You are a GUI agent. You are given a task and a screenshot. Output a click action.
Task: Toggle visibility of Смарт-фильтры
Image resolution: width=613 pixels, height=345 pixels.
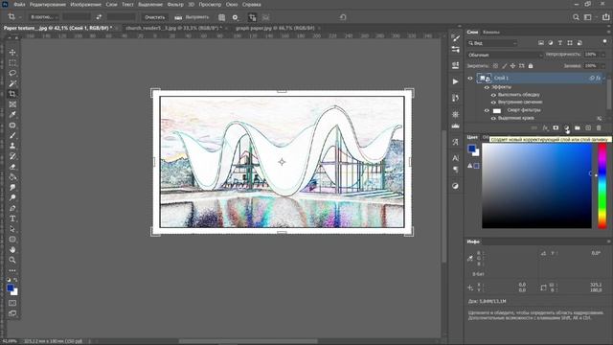(x=487, y=110)
